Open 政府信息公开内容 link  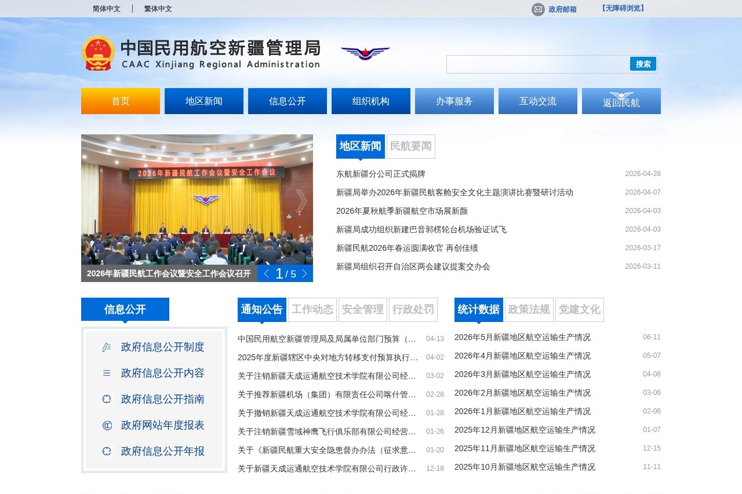click(163, 373)
